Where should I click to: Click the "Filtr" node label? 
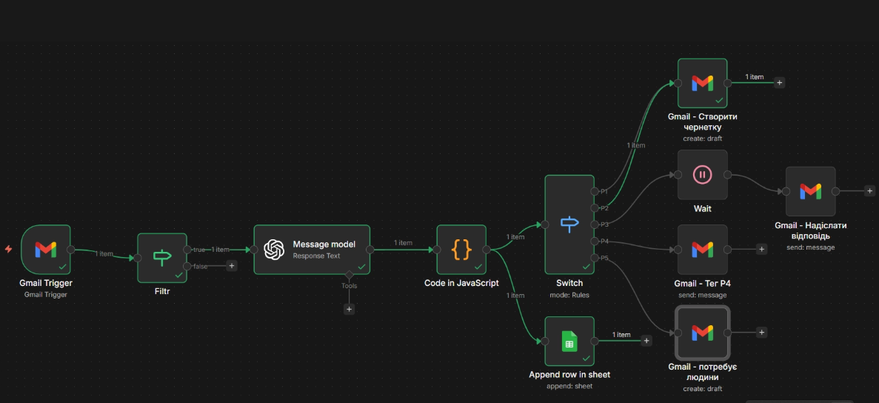[x=162, y=291]
